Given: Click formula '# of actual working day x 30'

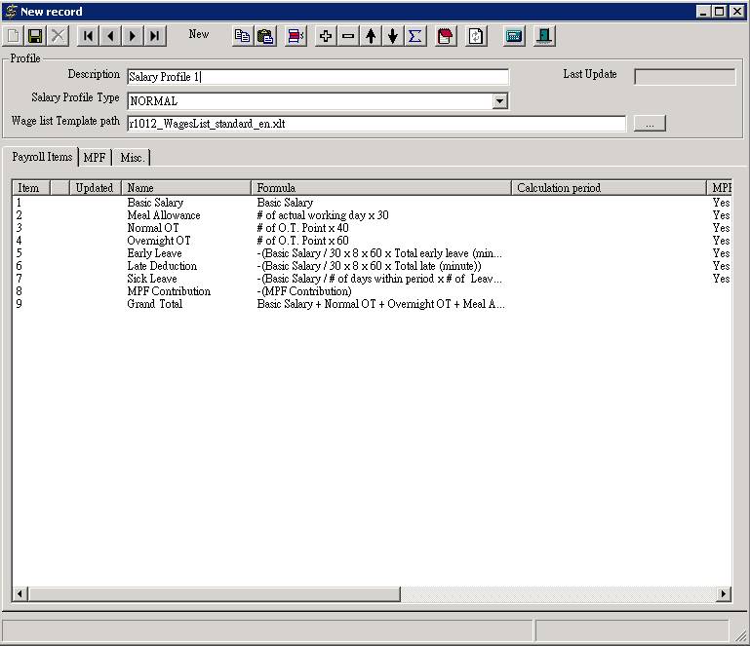Looking at the screenshot, I should tap(323, 215).
